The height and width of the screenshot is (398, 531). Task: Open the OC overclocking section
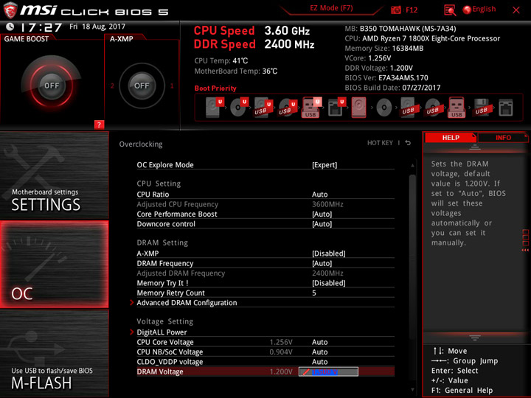[x=54, y=265]
